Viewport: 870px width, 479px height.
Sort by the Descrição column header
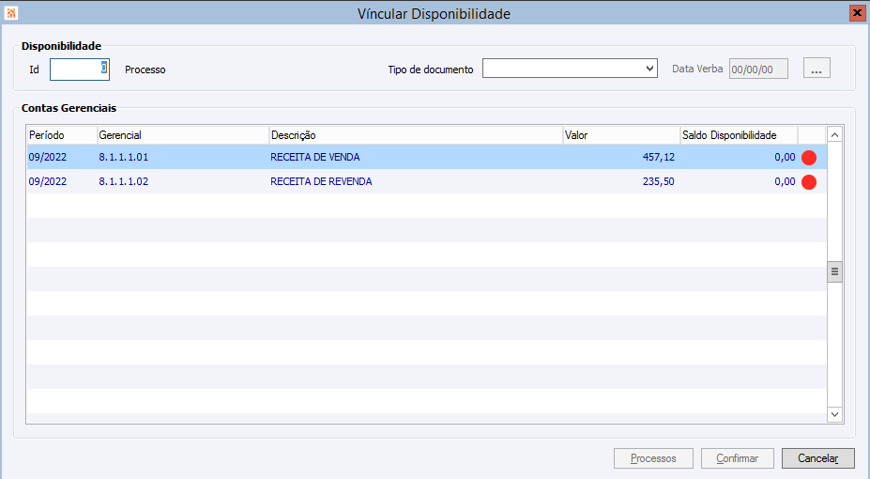[x=416, y=135]
